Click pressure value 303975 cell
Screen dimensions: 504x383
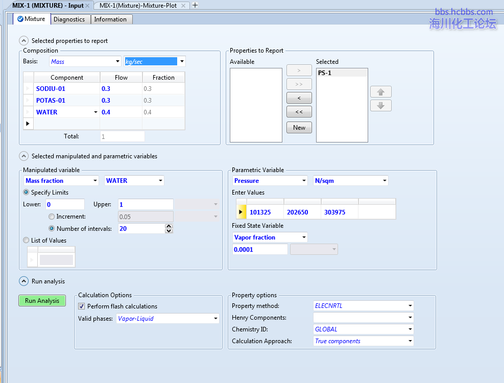point(340,212)
